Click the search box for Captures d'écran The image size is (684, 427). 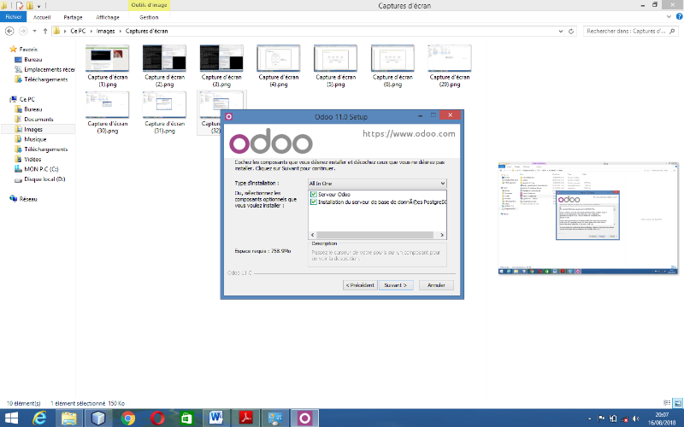point(630,31)
